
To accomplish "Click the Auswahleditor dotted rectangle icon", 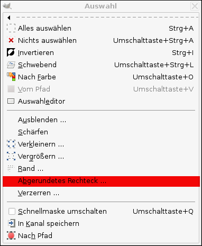I will tap(11, 101).
